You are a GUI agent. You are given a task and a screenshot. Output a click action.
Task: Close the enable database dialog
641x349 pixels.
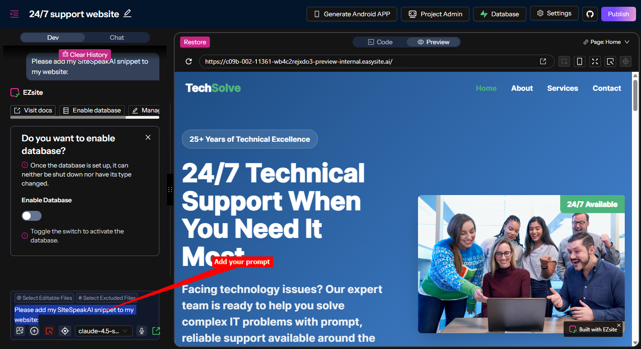click(148, 137)
